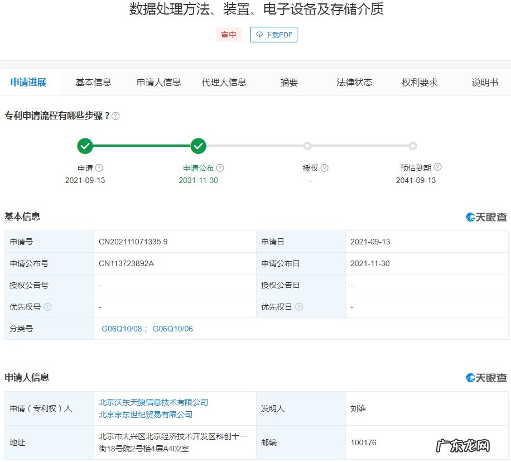Click the help icon beside 优先权日
The height and width of the screenshot is (462, 511).
300,307
